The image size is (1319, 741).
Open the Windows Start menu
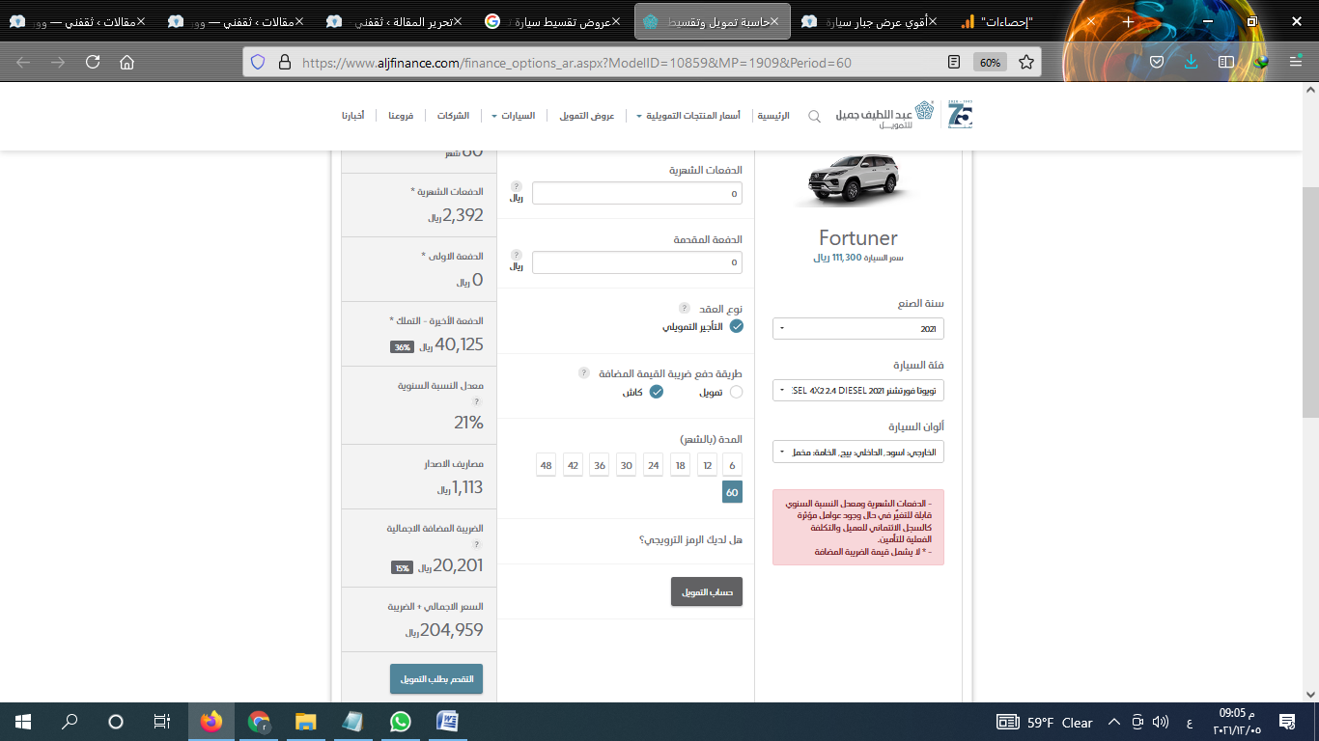23,722
